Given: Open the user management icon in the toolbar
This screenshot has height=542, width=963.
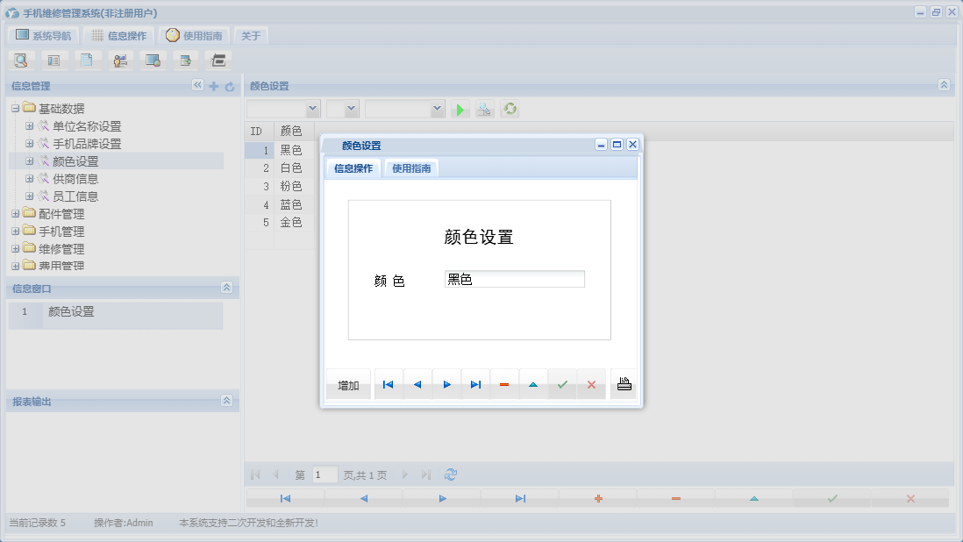Looking at the screenshot, I should (120, 60).
